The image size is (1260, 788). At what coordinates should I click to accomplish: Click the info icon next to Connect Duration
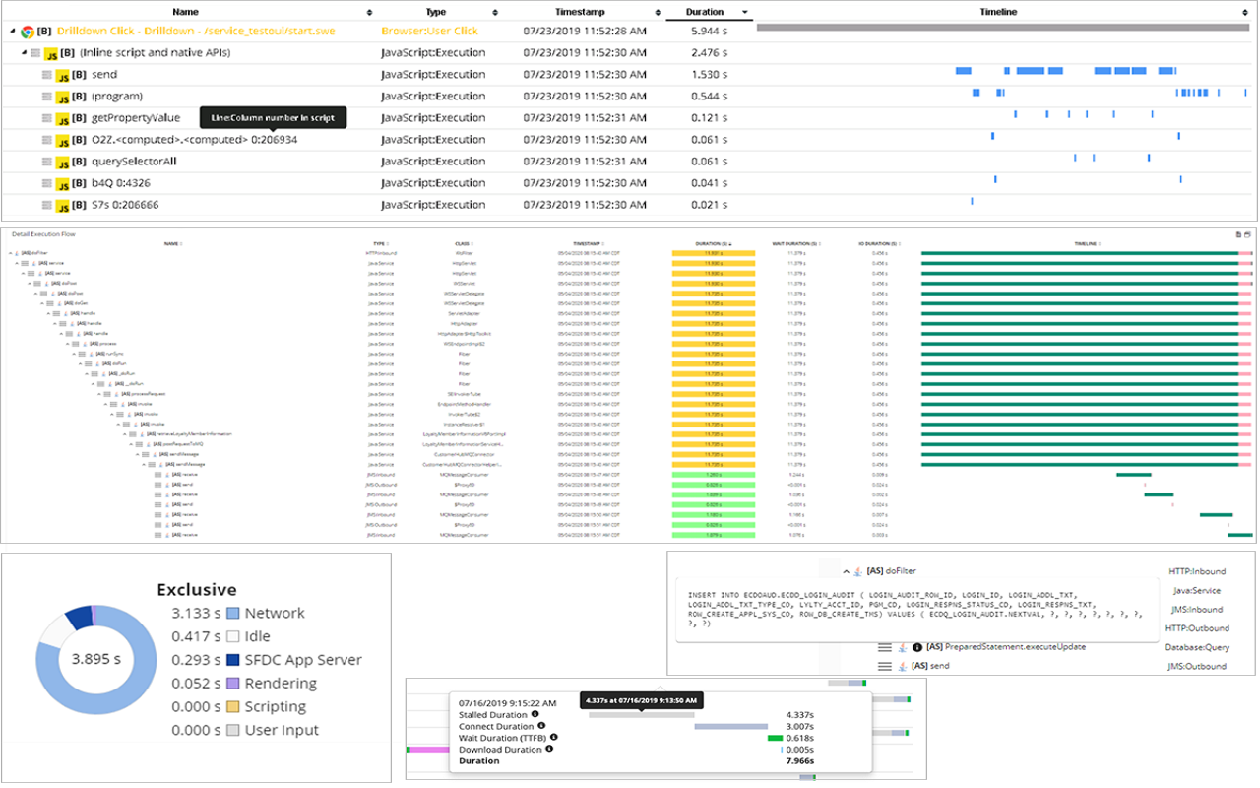pos(542,726)
